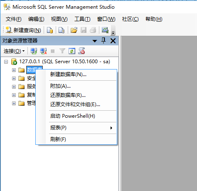
Task: Open the toolbar options overflow arrow
Action: (x=113, y=33)
